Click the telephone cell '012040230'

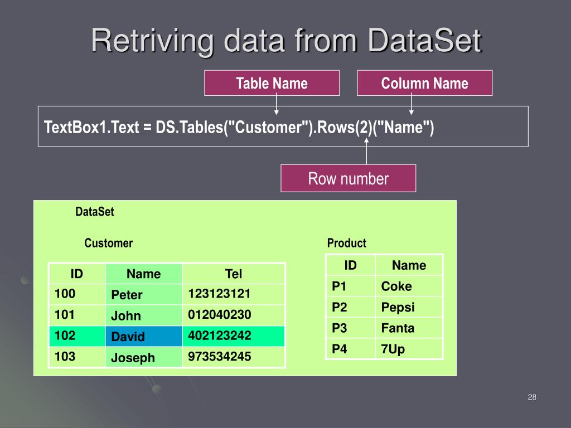234,315
